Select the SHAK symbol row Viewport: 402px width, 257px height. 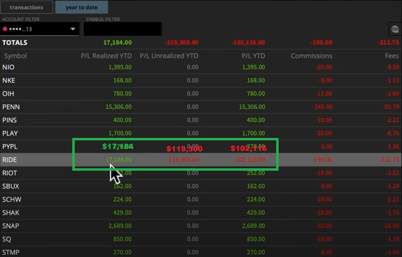pyautogui.click(x=201, y=212)
